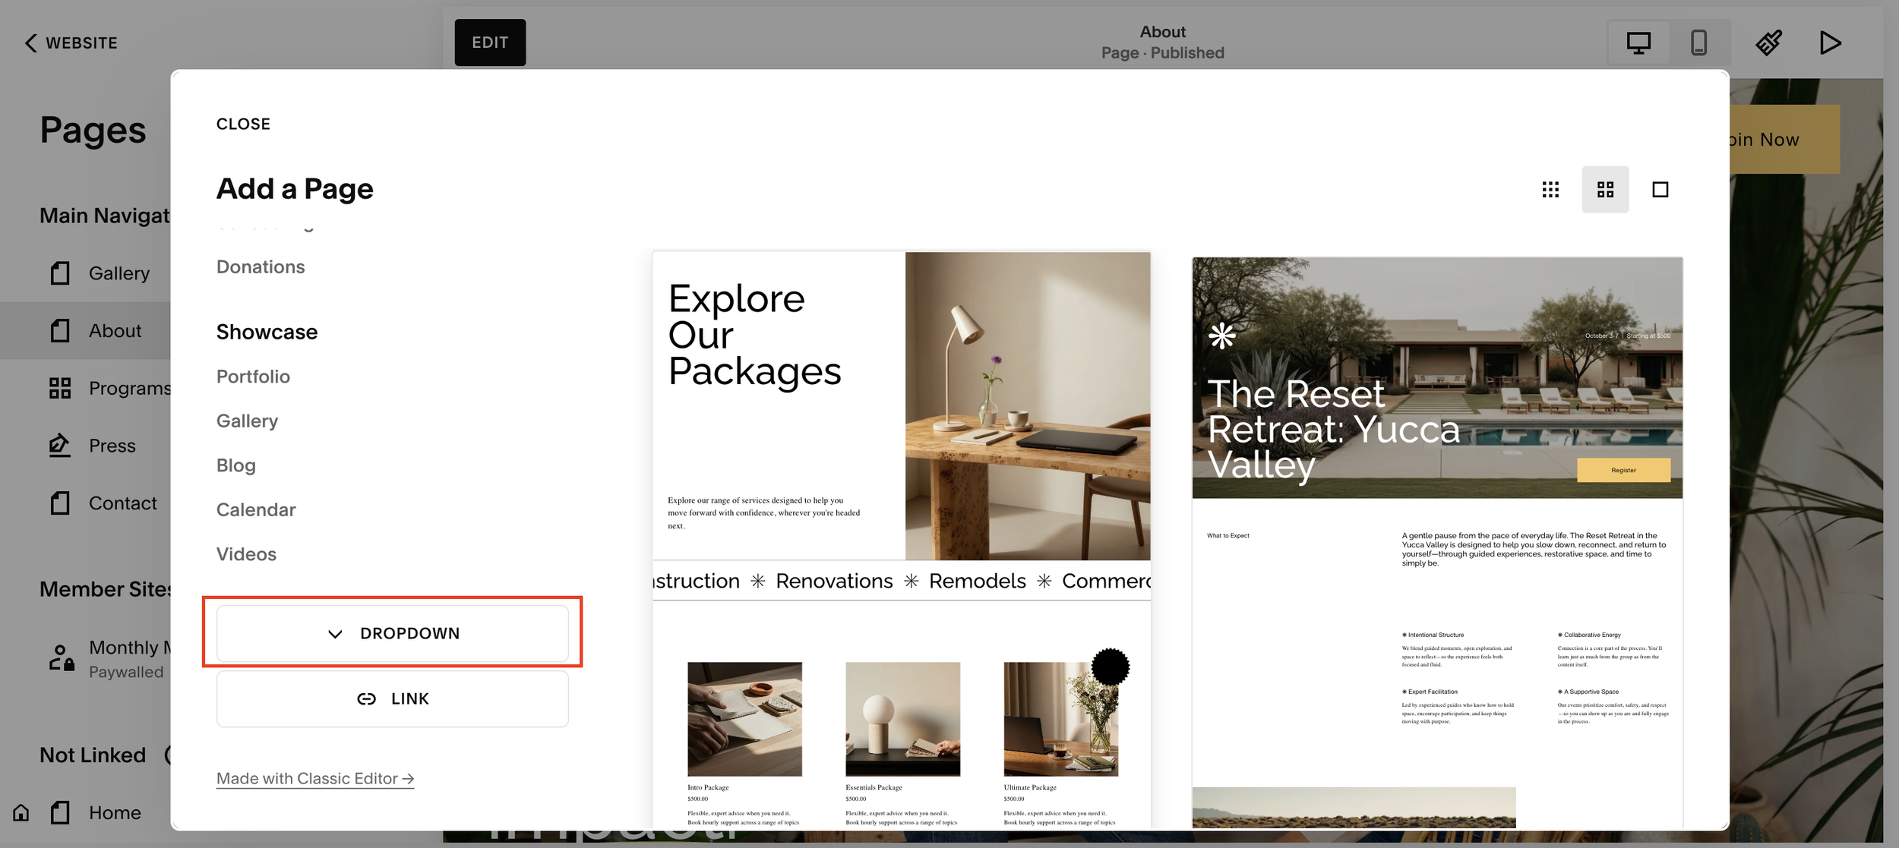This screenshot has width=1899, height=848.
Task: Click Home page icon in Not Linked
Action: pos(60,813)
